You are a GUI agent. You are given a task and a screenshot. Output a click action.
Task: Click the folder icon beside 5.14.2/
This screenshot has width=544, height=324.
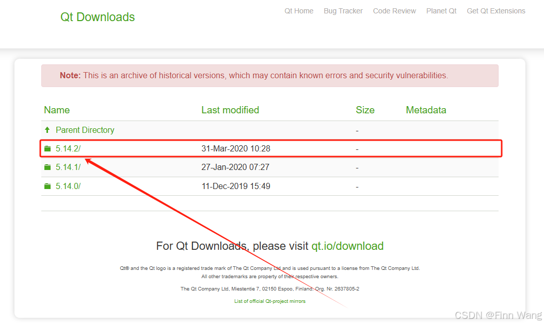point(47,148)
